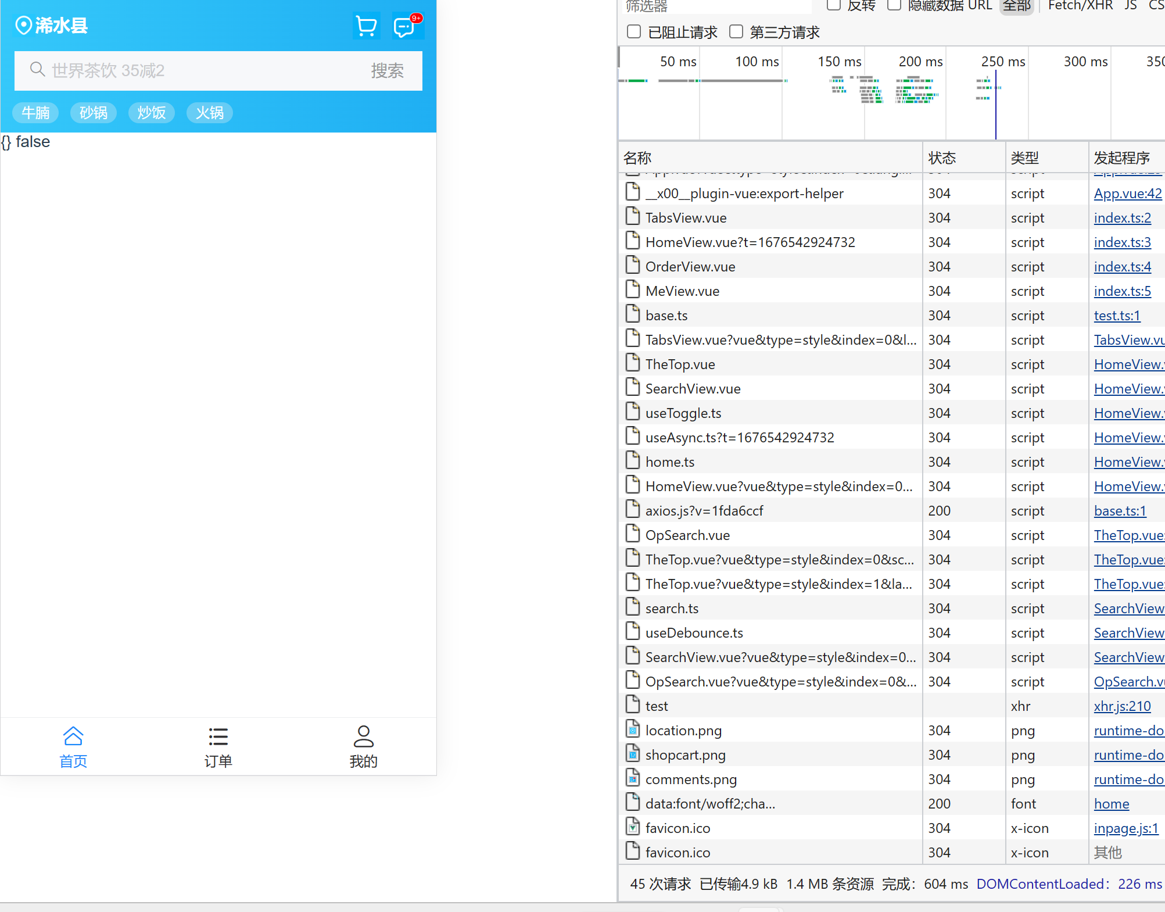Open the messages icon with 9+ badge

coord(407,26)
